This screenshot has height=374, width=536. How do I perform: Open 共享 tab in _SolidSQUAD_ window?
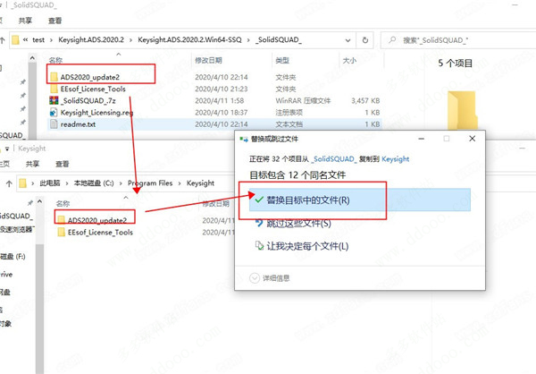click(x=25, y=21)
